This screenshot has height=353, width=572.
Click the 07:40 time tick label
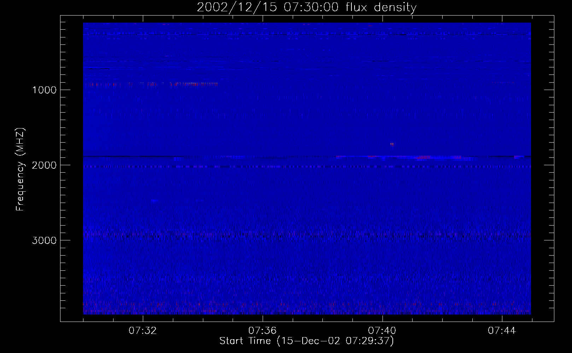tap(382, 331)
